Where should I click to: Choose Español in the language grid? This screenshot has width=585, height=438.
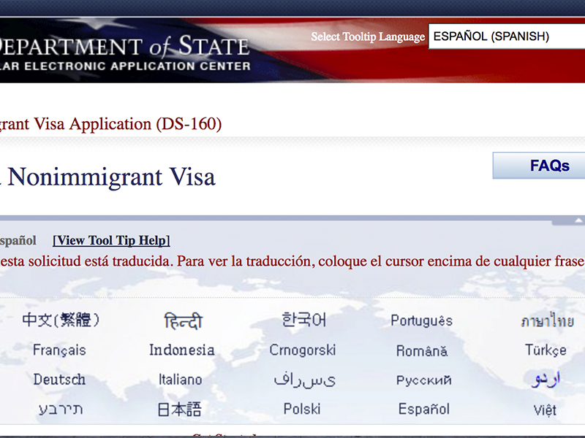[424, 410]
